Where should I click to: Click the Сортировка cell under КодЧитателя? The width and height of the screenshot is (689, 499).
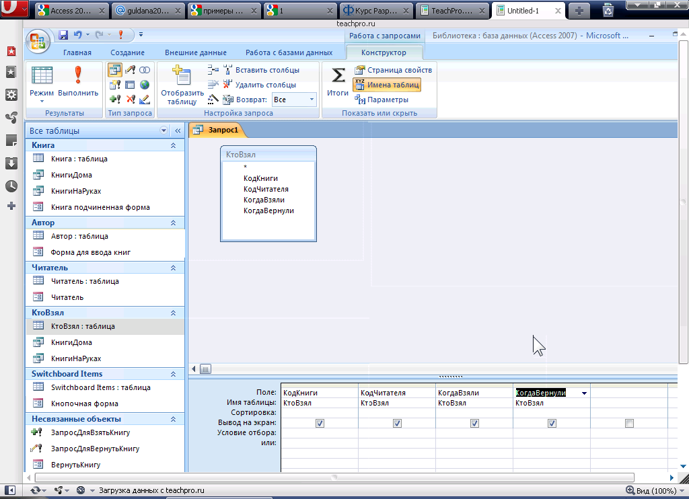396,412
